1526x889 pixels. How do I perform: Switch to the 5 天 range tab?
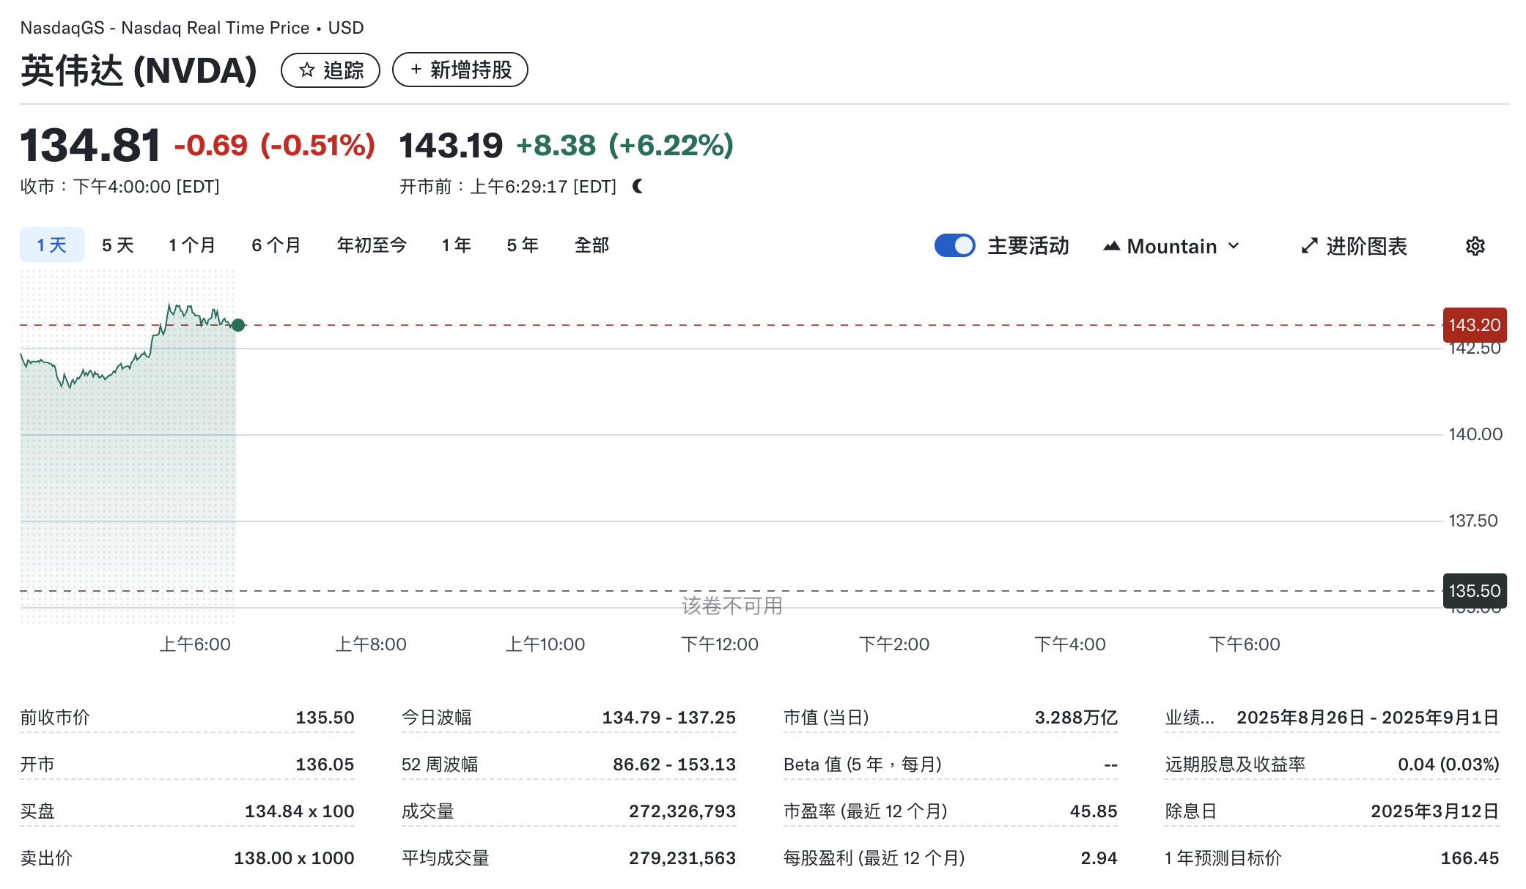pyautogui.click(x=117, y=245)
